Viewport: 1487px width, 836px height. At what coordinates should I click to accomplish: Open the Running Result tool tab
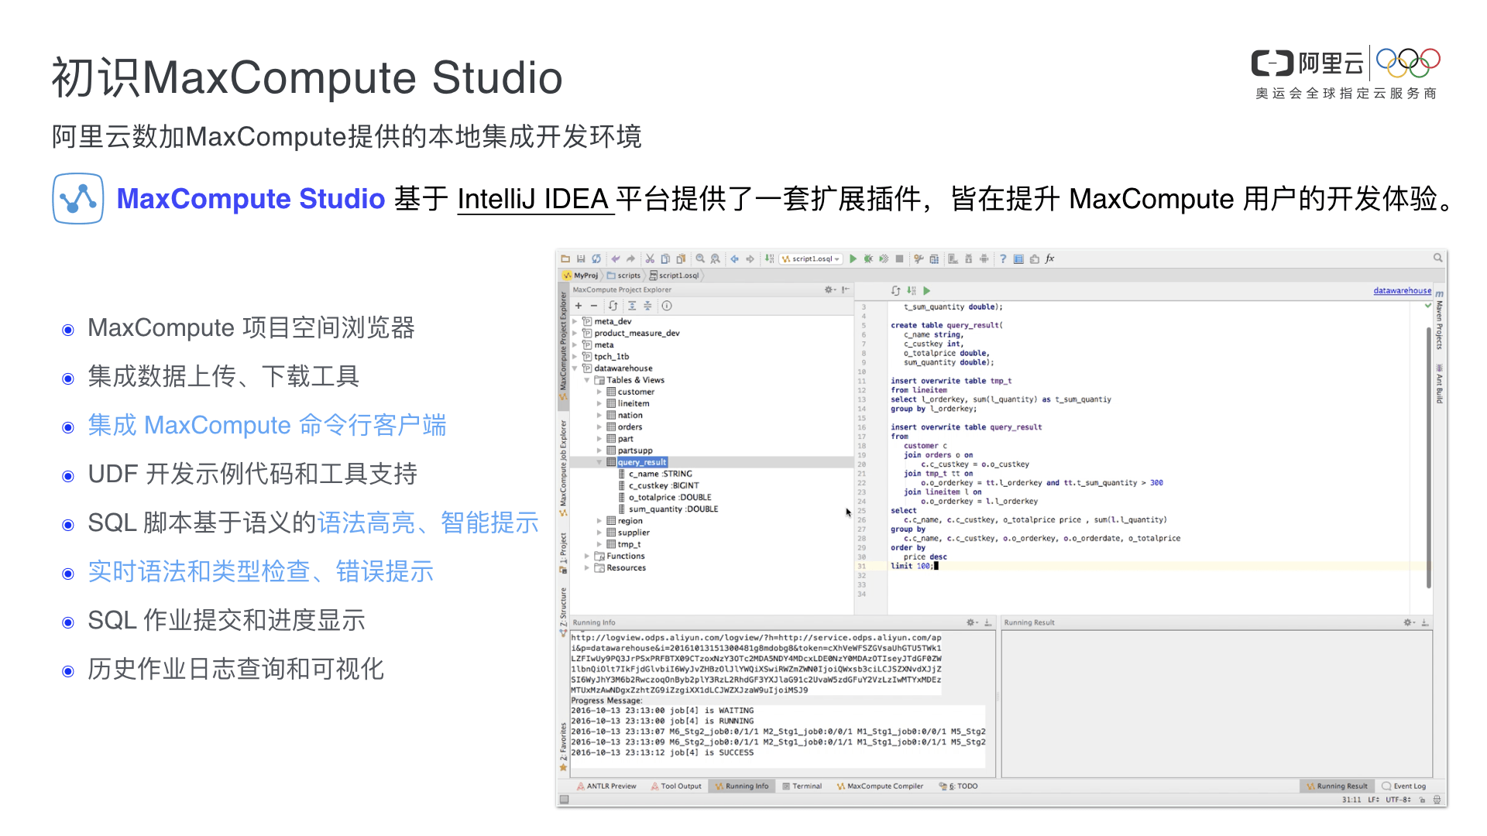click(1337, 786)
